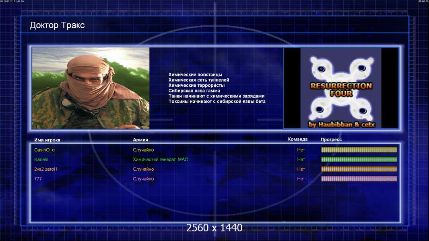Screen dimensions: 429x241
Task: Click the 'Имя игрока' column header
Action: [47, 140]
